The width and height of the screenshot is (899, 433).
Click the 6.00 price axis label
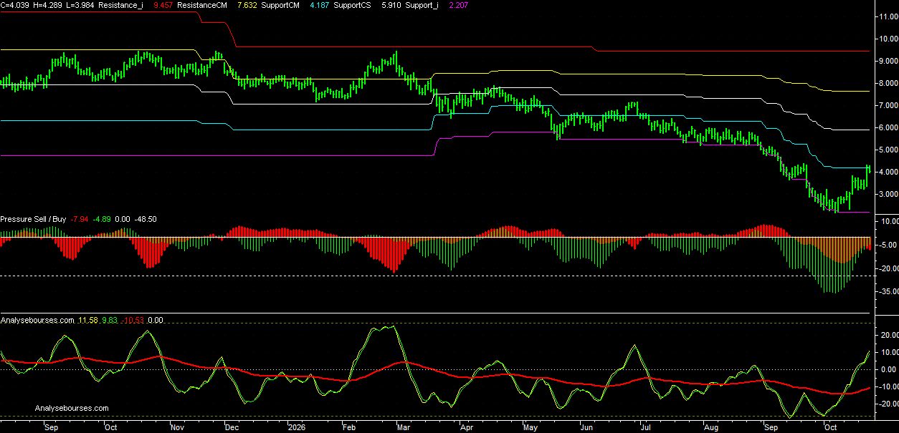[888, 127]
